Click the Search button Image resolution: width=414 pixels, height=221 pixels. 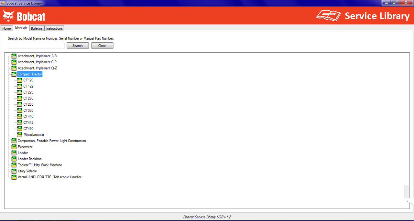[x=78, y=46]
